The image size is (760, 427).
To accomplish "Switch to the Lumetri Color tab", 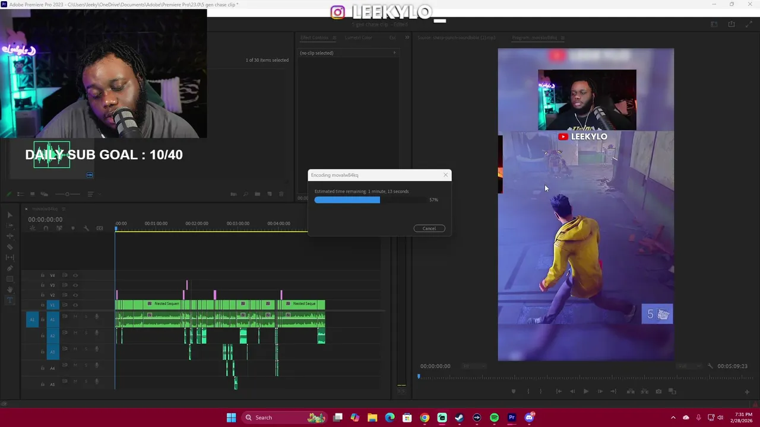I will point(359,37).
